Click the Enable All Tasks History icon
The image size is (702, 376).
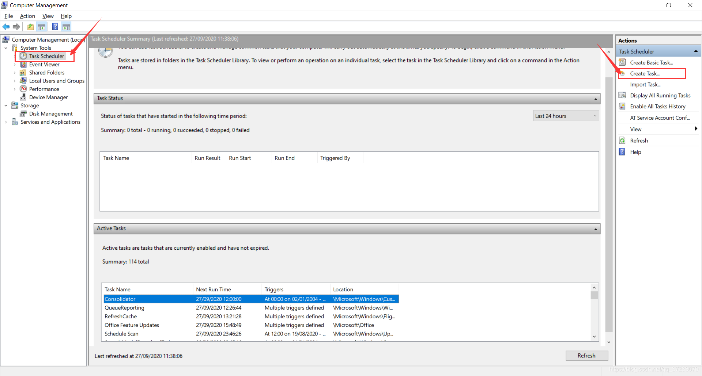coord(622,106)
